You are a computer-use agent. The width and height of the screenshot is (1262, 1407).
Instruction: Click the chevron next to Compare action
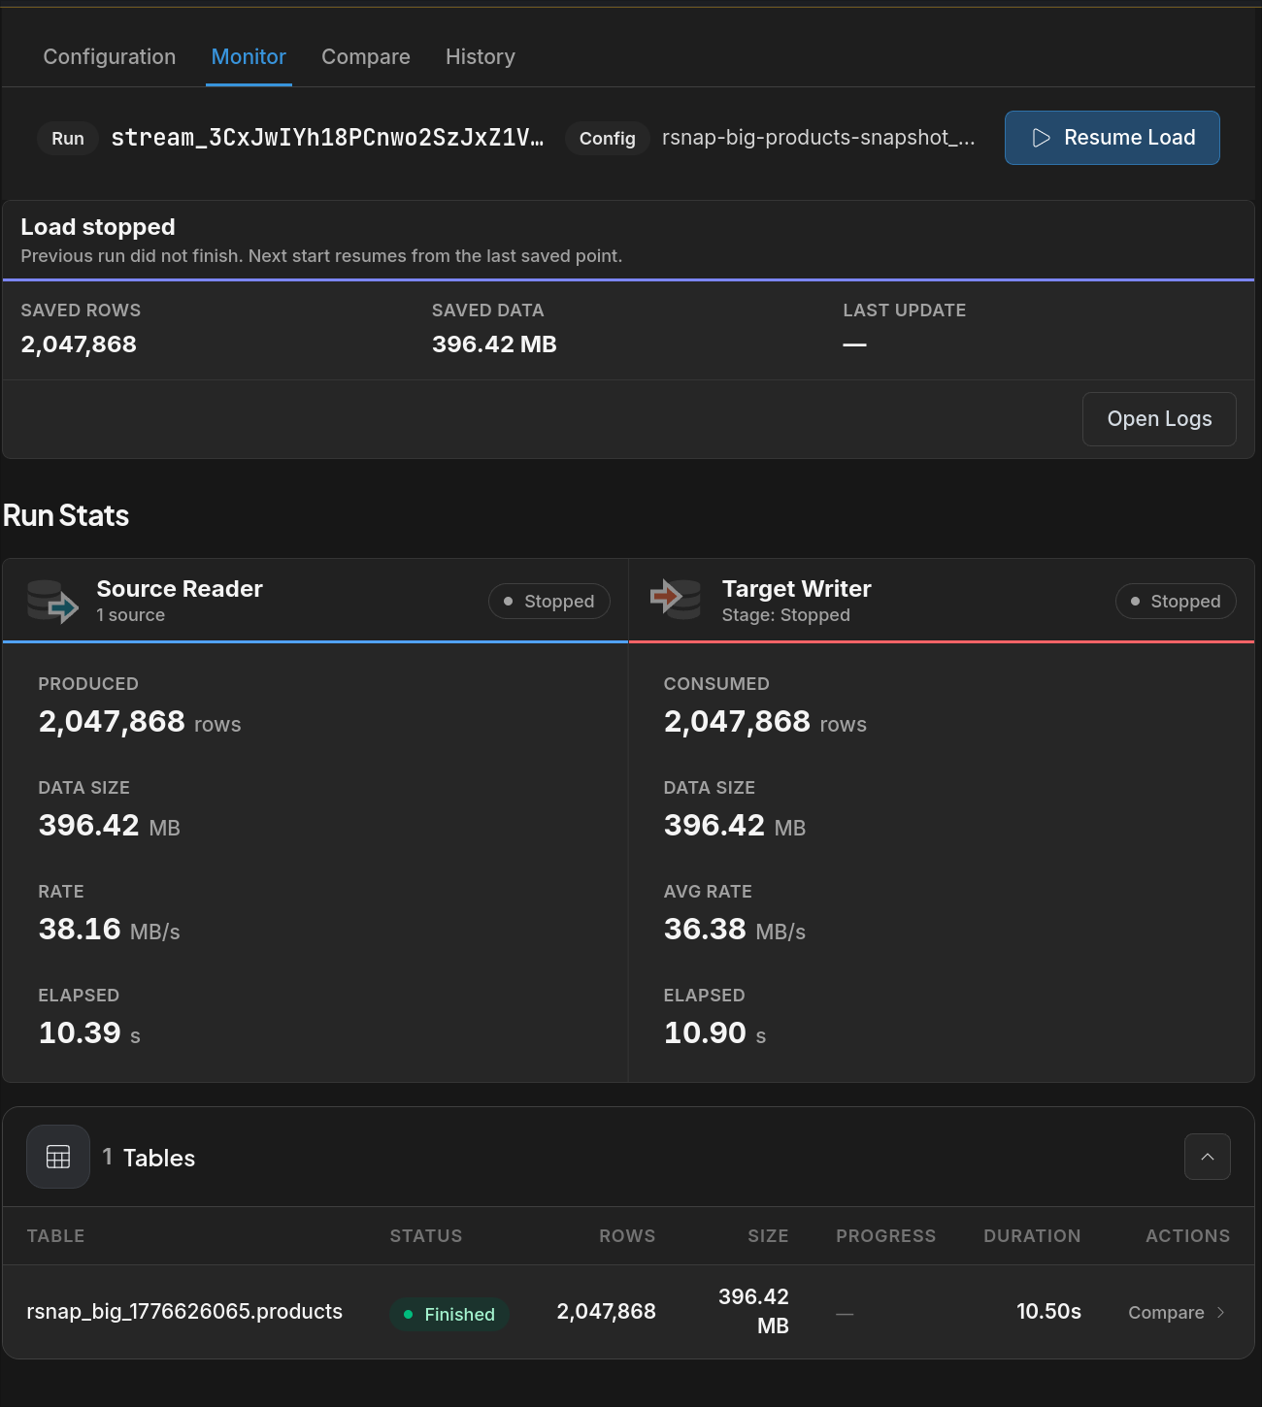click(x=1220, y=1313)
